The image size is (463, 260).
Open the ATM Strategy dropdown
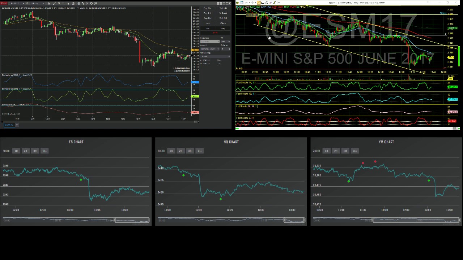(x=215, y=56)
